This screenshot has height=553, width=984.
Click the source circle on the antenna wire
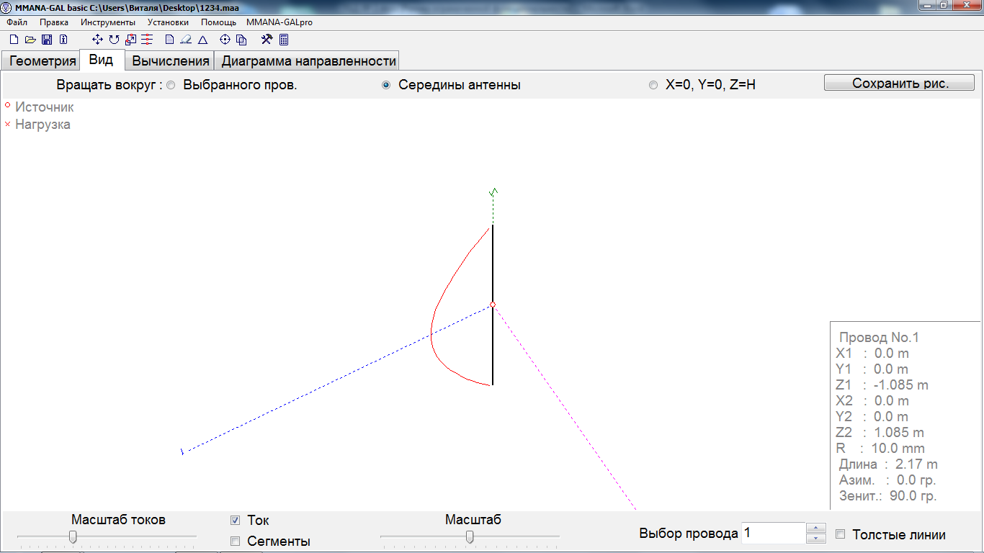493,305
